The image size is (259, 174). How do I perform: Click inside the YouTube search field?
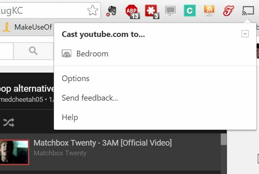tap(6, 51)
